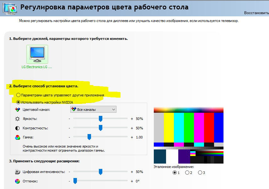Screen dimensions: 269x189
Task: Click the plus sign of Оттенок slider
Action: click(x=132, y=181)
